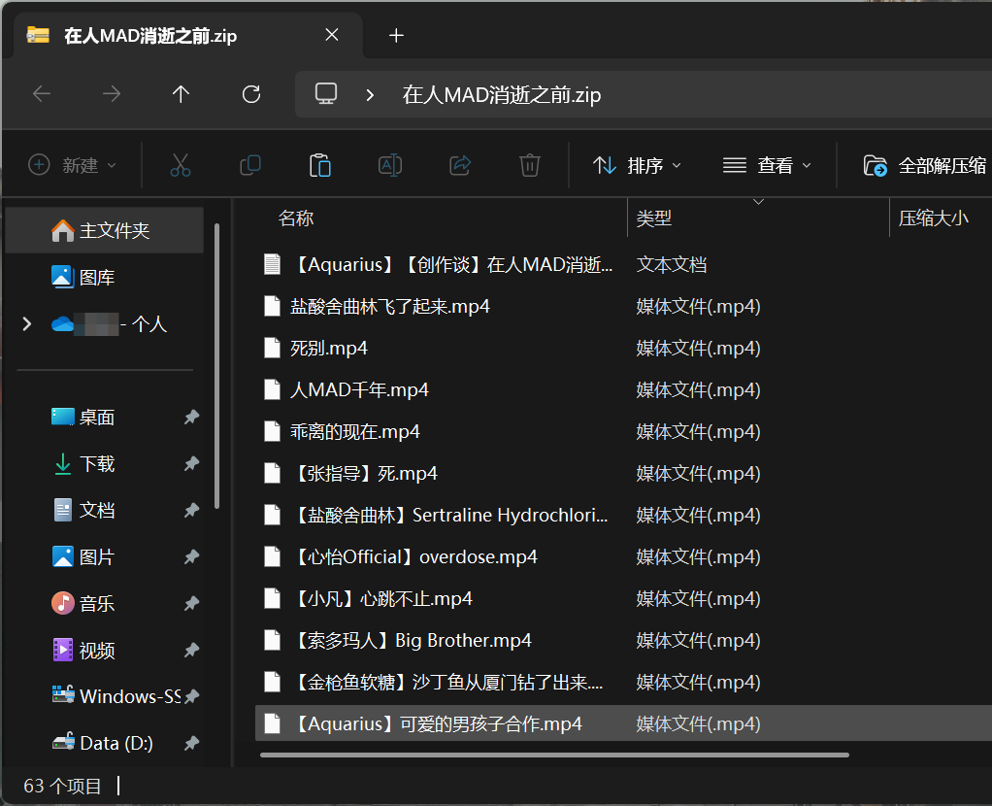Open the 排序 sort dropdown

[x=637, y=166]
